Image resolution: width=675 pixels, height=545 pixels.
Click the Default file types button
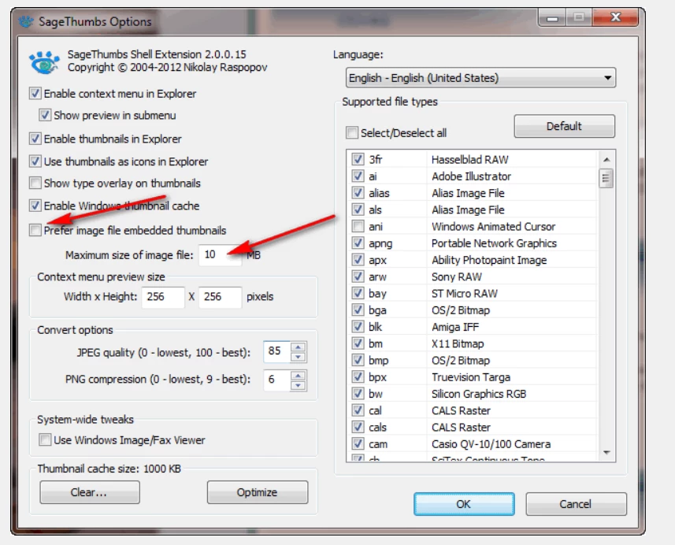tap(565, 126)
